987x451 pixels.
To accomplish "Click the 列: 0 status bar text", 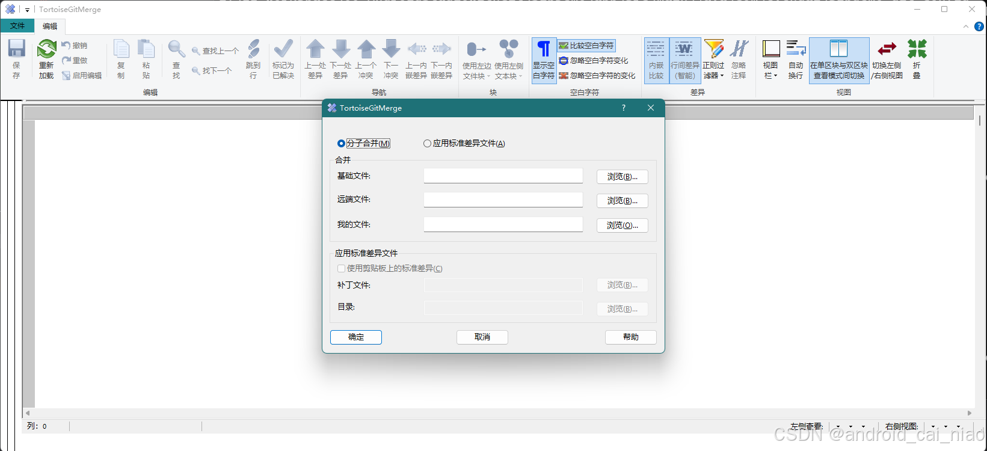I will 37,426.
